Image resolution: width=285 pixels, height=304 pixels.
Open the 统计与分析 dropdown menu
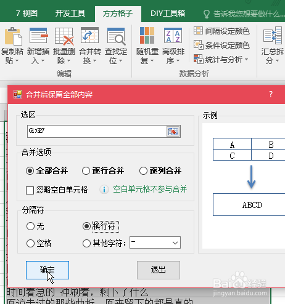click(221, 60)
